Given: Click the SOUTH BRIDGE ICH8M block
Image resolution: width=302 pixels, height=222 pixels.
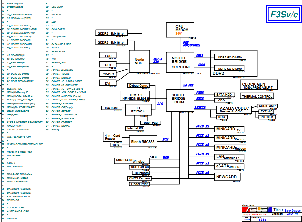Looking at the screenshot, I should click(180, 100).
